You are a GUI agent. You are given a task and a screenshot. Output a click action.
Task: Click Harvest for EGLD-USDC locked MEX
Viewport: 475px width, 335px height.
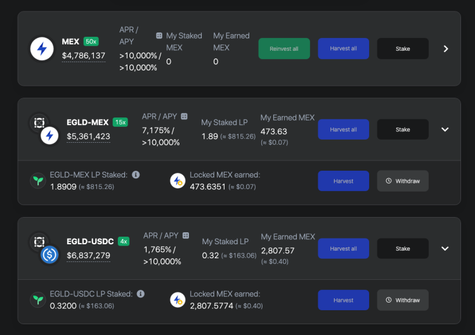click(343, 300)
